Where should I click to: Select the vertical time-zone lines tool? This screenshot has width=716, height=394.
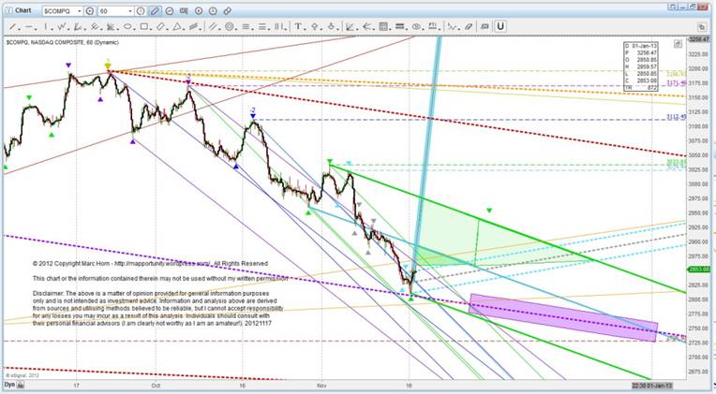(x=279, y=26)
